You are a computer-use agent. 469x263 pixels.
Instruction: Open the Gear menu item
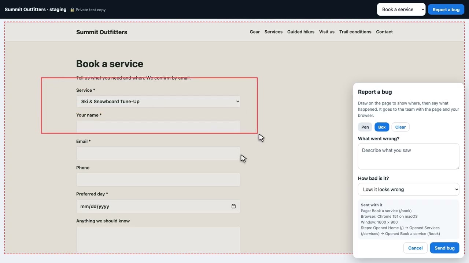tap(255, 32)
